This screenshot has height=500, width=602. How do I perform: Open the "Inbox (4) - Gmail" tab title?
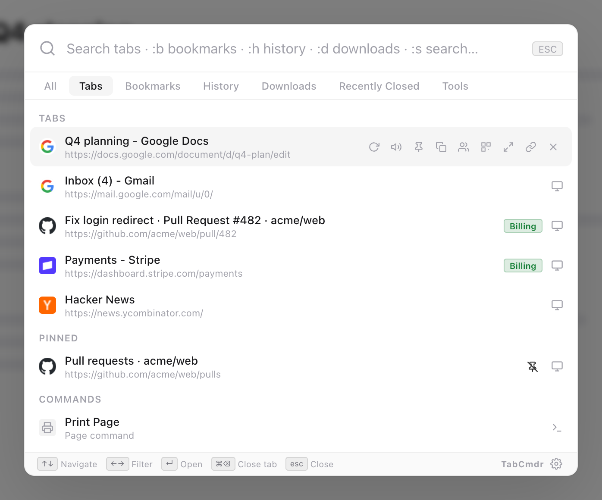coord(110,181)
